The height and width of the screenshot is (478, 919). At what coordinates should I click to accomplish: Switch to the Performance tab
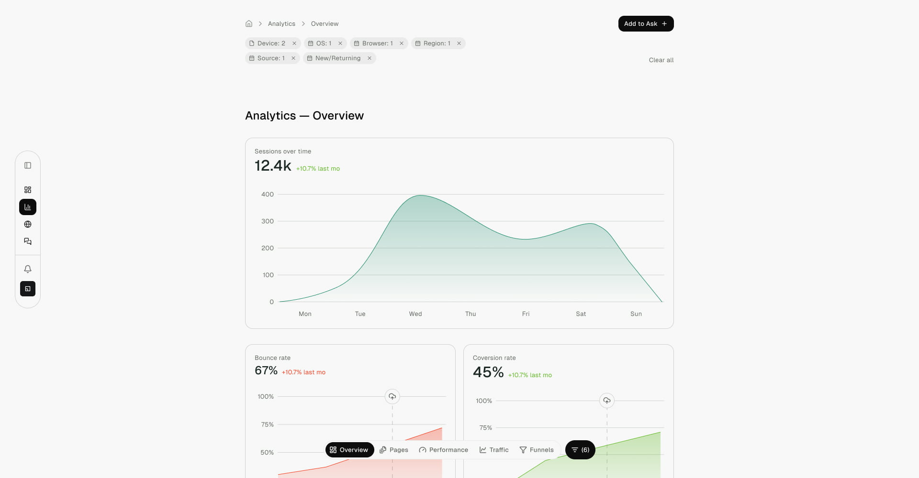click(444, 450)
